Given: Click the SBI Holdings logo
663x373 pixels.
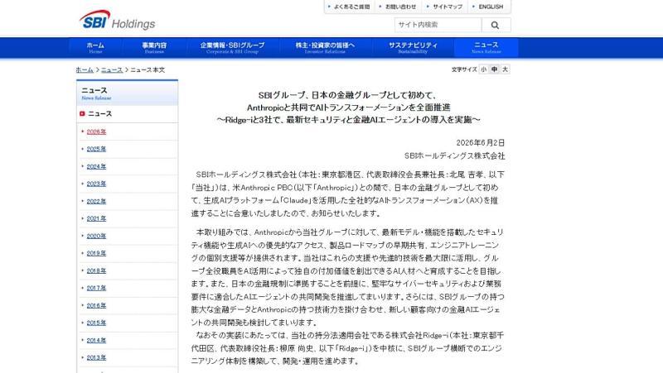Looking at the screenshot, I should [x=117, y=20].
